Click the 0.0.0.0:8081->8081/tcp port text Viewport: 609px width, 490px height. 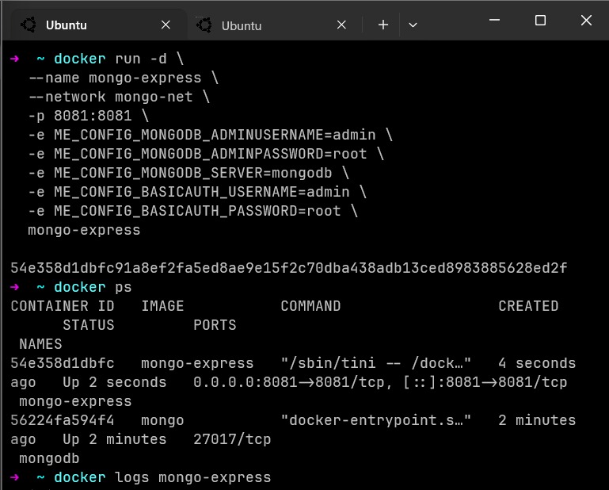tap(288, 382)
